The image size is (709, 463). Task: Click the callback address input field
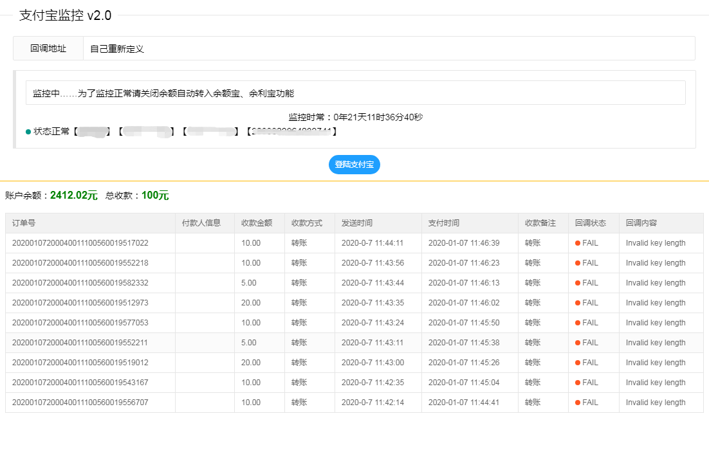point(389,48)
